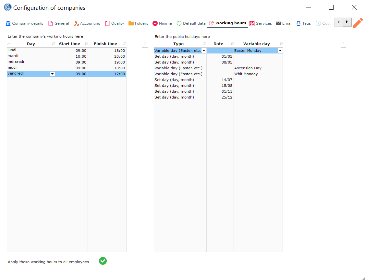Click the search icon in Type column header
This screenshot has width=365, height=280.
[x=205, y=44]
